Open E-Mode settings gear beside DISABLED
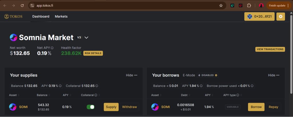The image size is (293, 117). [216, 75]
